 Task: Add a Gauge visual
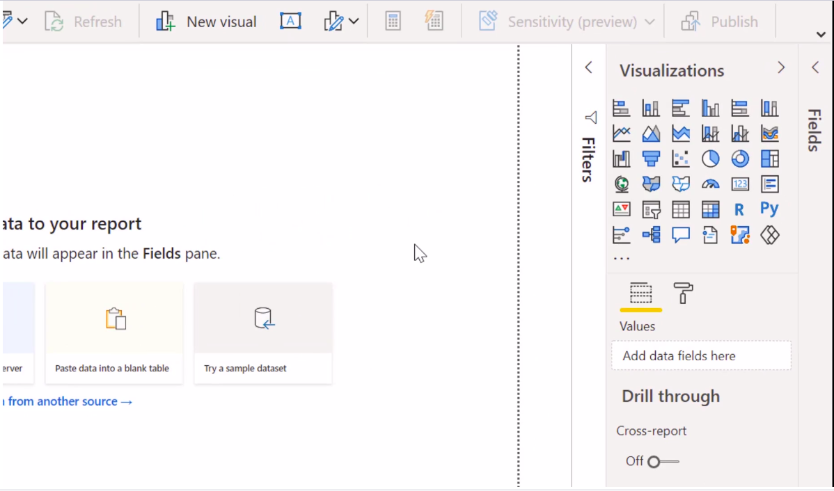tap(711, 184)
